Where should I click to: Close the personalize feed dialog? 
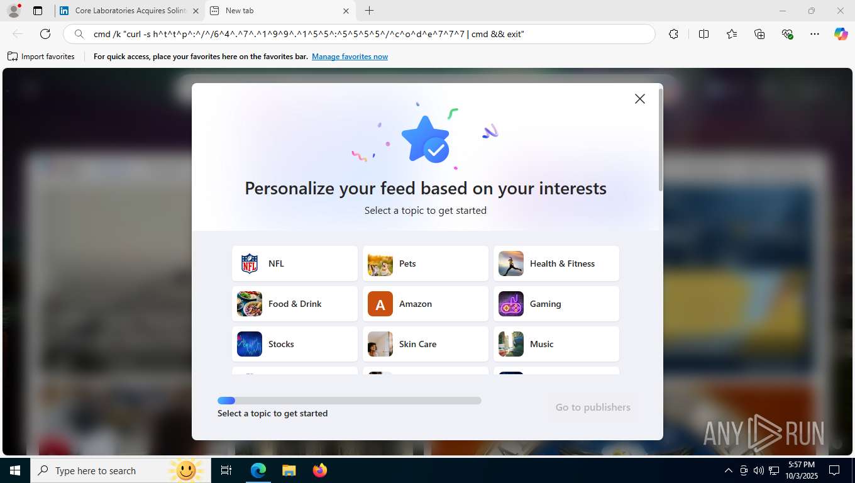click(640, 99)
